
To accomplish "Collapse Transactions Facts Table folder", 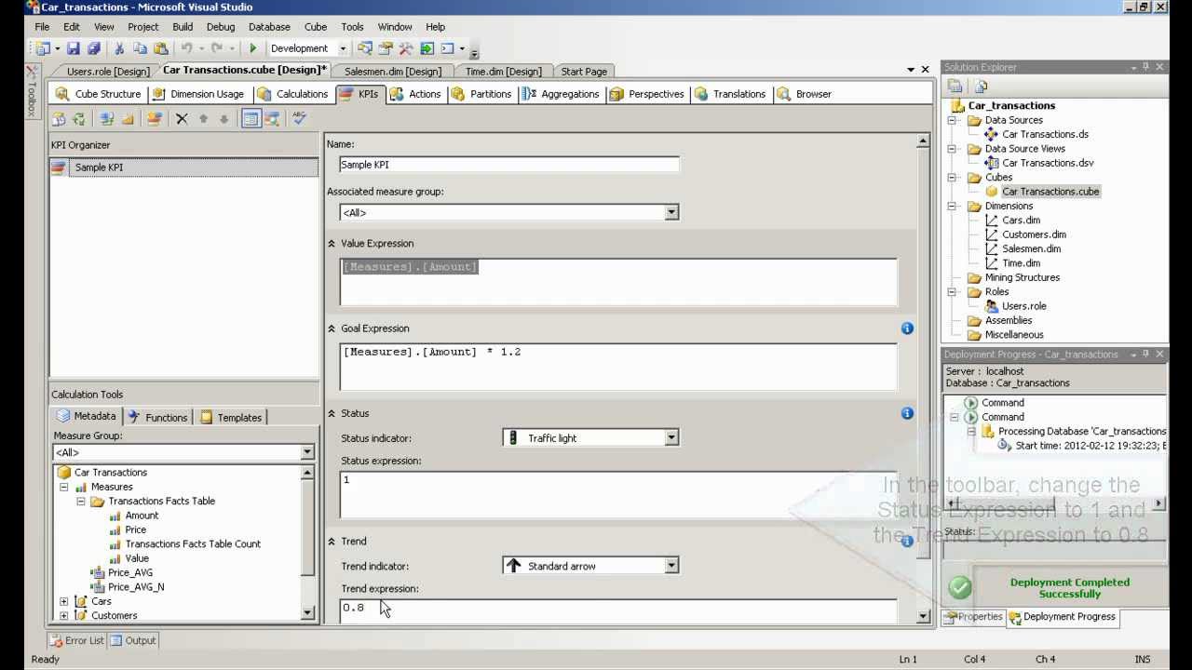I will [81, 502].
